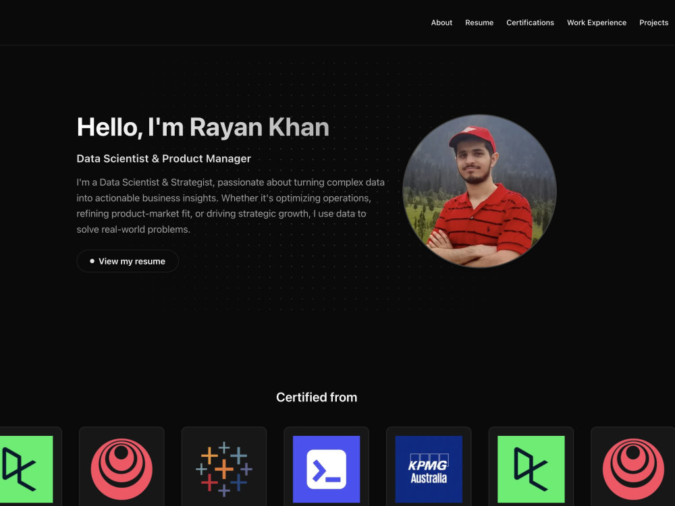The height and width of the screenshot is (506, 675).
Task: Open the Certifications nav item
Action: click(530, 22)
